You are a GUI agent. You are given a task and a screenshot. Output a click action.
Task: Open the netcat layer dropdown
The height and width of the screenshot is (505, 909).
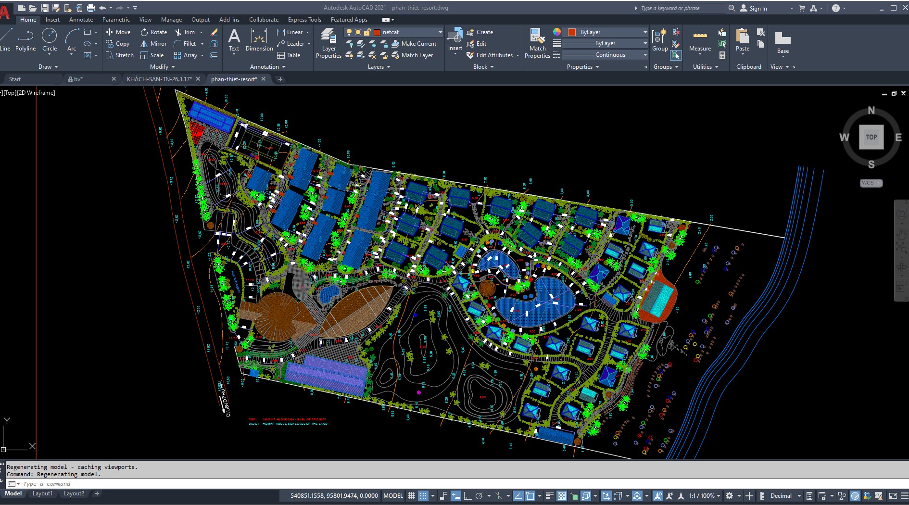[440, 32]
